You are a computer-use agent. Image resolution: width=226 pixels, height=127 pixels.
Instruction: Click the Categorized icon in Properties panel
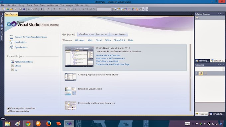(197, 73)
